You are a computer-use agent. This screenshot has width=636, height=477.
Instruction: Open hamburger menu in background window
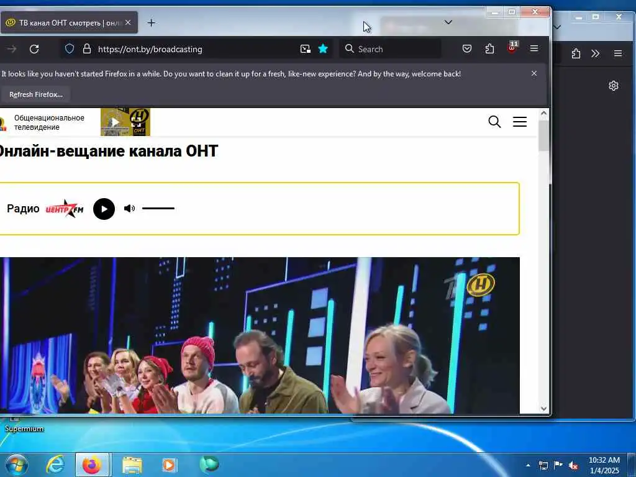point(618,53)
